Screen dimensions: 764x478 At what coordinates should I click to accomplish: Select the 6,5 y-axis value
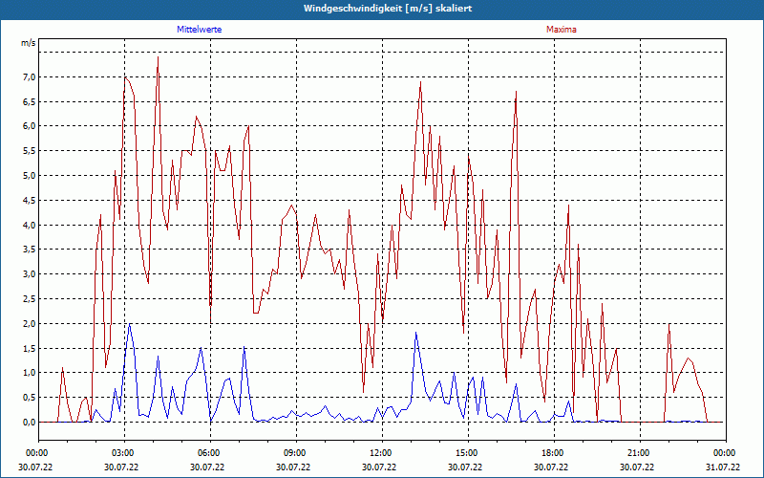click(x=29, y=101)
